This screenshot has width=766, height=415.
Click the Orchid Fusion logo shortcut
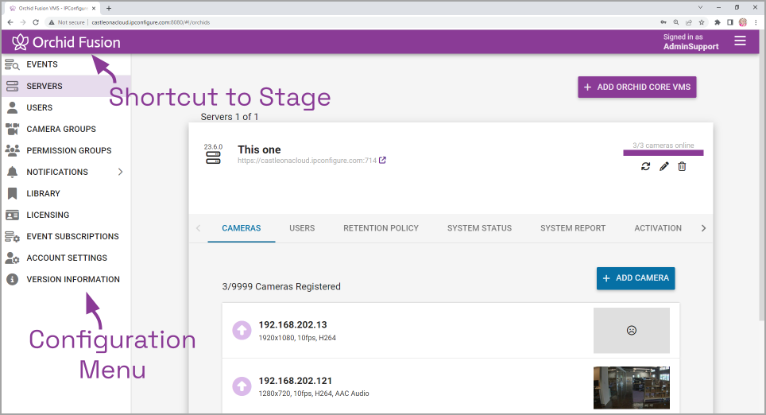click(66, 42)
